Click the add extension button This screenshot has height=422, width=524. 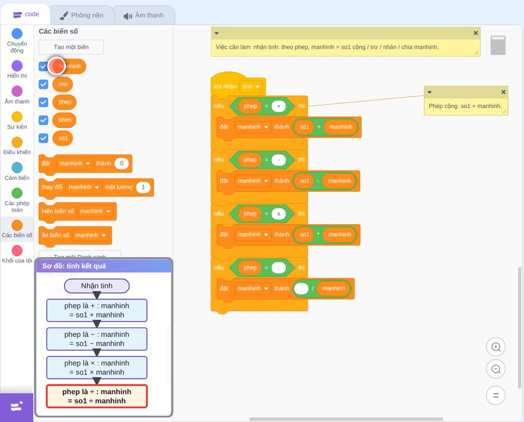pyautogui.click(x=17, y=407)
